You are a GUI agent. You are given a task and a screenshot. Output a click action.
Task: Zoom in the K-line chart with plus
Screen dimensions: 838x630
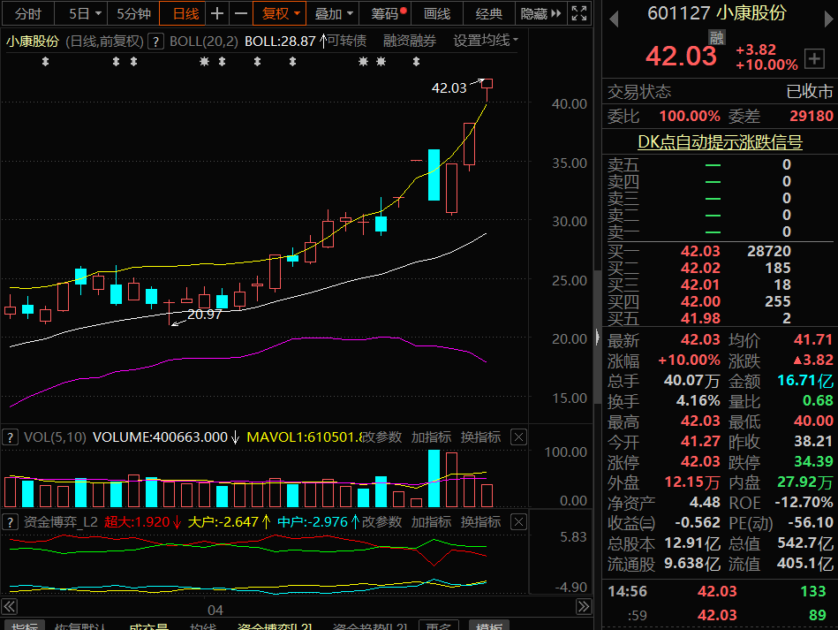[217, 13]
